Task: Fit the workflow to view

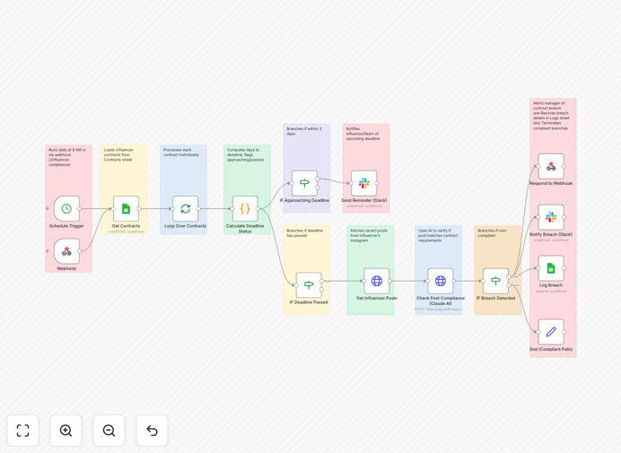Action: click(23, 431)
